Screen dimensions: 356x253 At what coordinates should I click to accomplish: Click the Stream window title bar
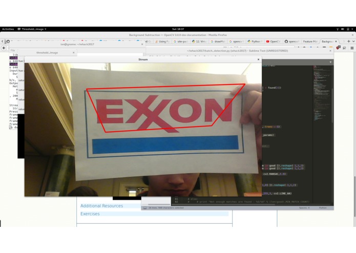pos(143,59)
